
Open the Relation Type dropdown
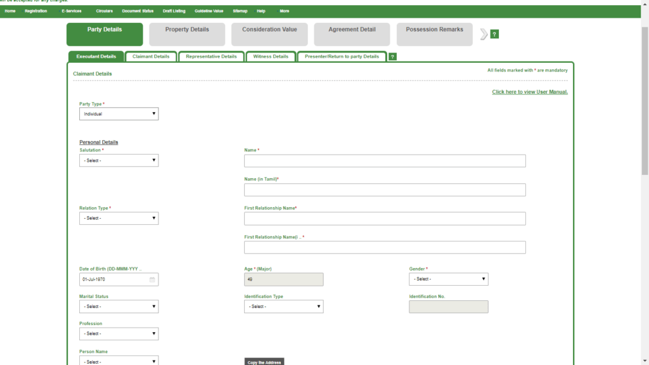click(x=119, y=218)
